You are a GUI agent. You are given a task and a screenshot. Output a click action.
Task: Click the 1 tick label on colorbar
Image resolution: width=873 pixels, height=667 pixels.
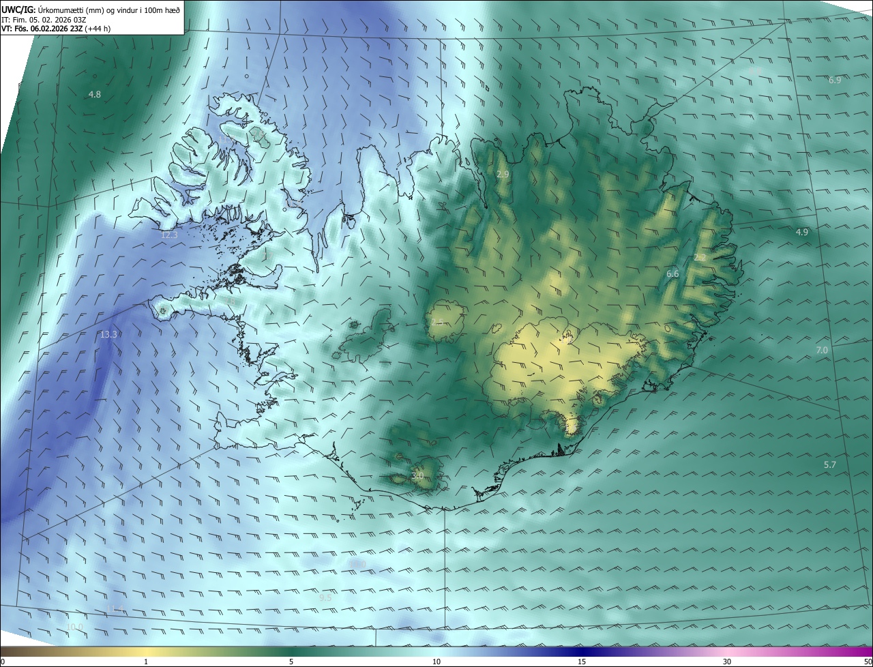(x=146, y=662)
